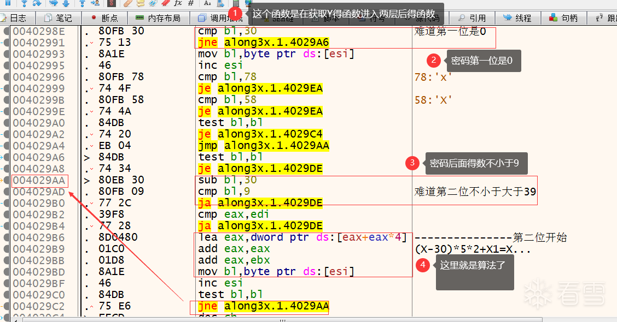Click the Step Into toolbar icon

(25, 3)
